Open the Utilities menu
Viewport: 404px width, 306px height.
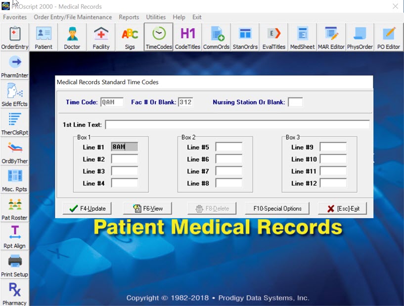156,17
